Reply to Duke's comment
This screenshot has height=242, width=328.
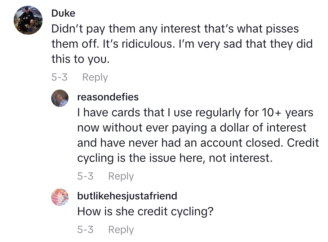[95, 77]
